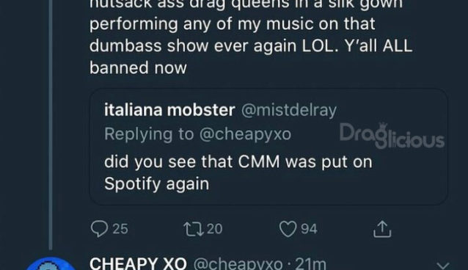
Task: Tap the vertical thread connector line
Action: click(x=51, y=125)
